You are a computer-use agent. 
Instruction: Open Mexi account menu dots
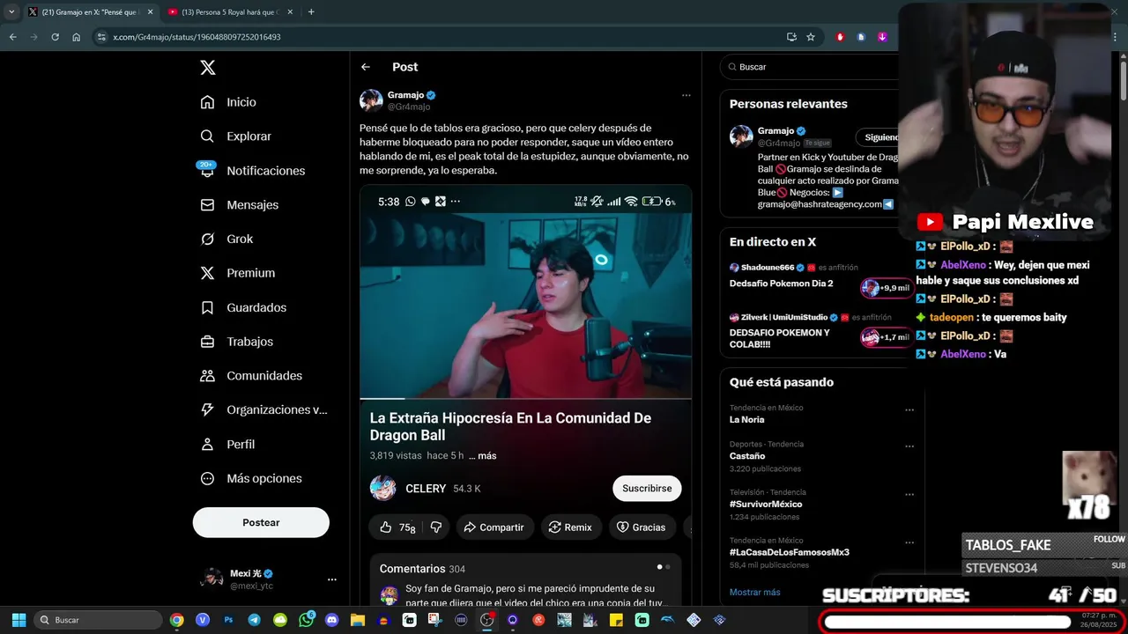[332, 579]
